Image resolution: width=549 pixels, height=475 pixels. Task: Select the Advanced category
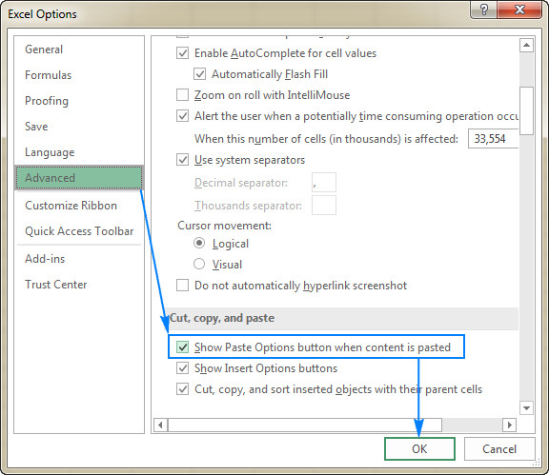point(79,178)
